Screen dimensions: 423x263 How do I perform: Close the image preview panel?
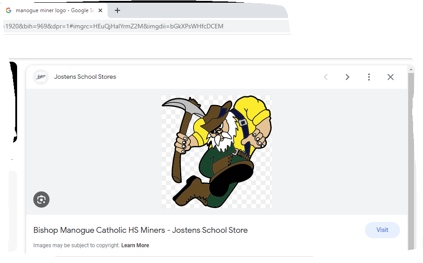click(390, 77)
